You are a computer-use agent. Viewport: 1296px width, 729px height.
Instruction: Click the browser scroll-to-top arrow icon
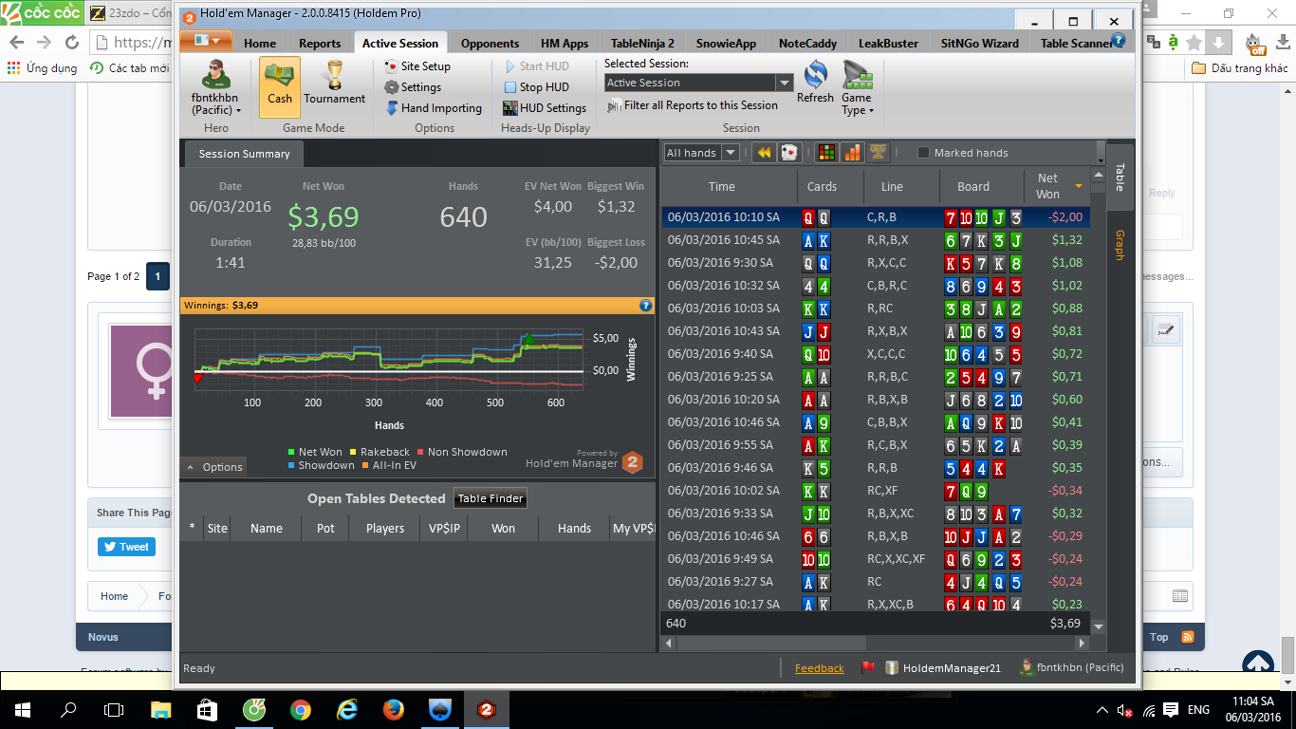click(1258, 665)
